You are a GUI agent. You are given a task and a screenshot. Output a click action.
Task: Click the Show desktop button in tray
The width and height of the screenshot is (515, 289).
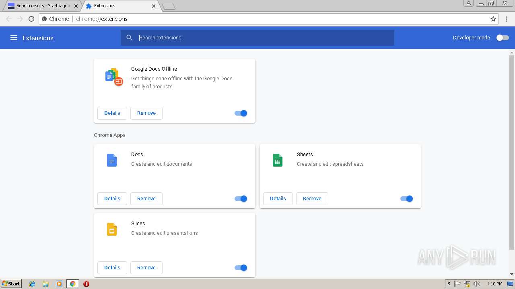tap(510, 284)
